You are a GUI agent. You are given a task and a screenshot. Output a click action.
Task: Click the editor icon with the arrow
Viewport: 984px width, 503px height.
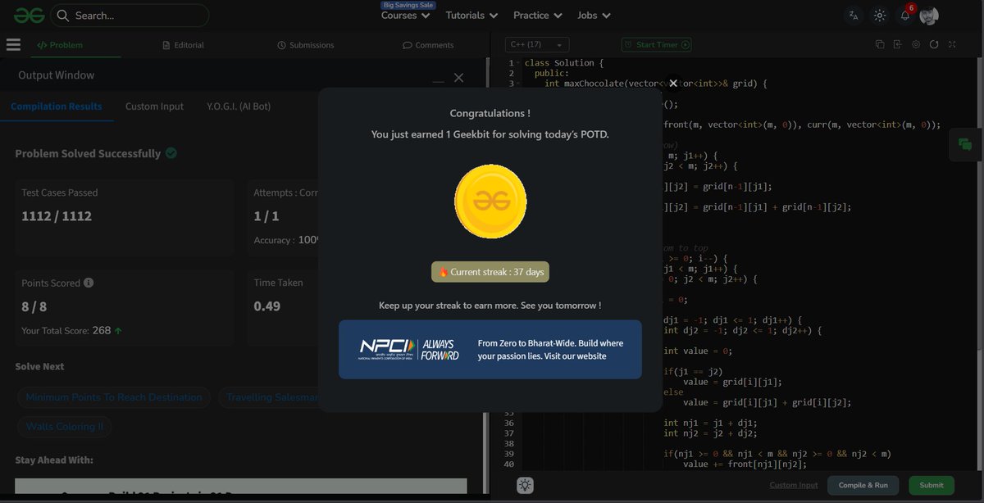pos(898,44)
